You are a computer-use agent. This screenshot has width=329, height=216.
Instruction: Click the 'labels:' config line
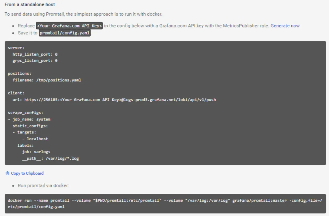coord(25,145)
